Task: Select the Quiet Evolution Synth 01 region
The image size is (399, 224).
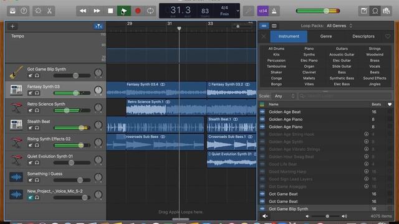Action: 231,159
